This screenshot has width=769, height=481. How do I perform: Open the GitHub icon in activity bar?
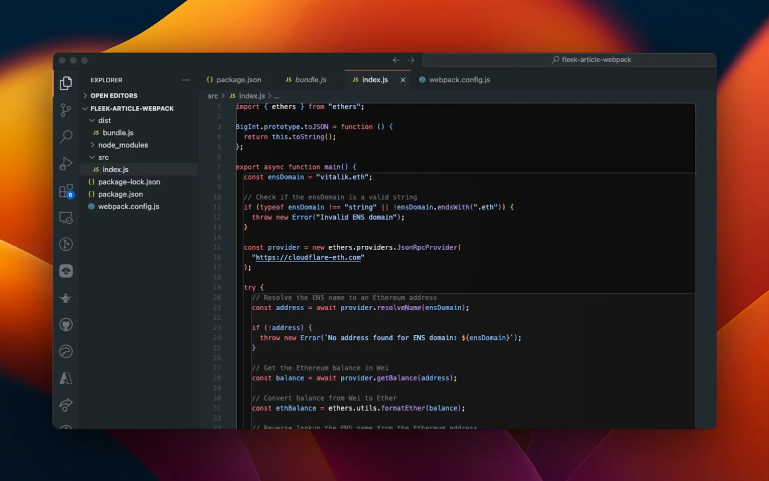pyautogui.click(x=66, y=325)
